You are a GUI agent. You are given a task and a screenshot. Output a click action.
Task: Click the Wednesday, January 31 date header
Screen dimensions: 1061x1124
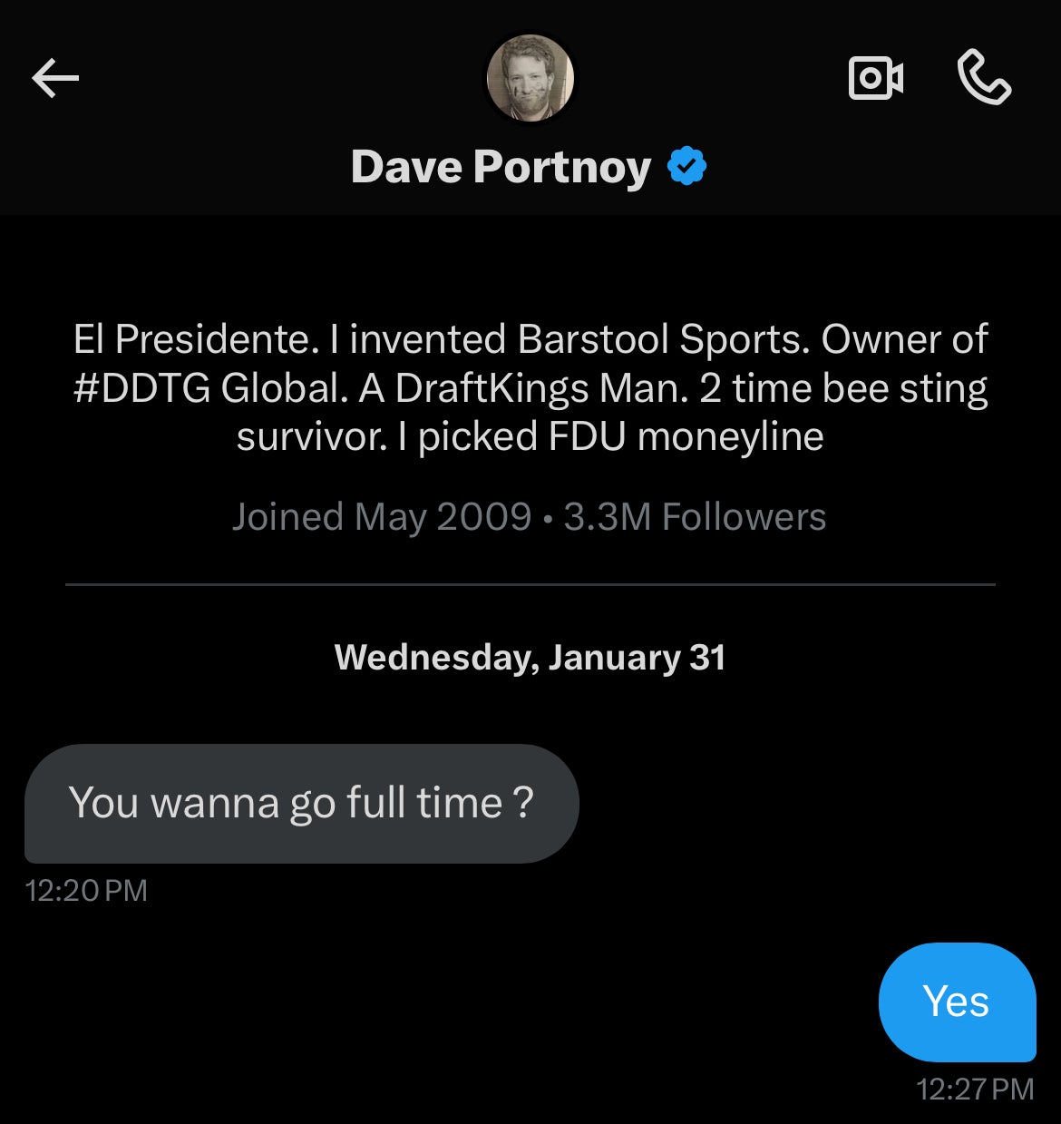tap(530, 657)
